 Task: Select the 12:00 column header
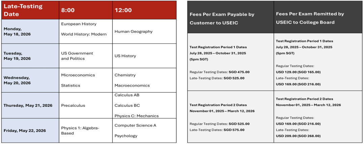144,10
